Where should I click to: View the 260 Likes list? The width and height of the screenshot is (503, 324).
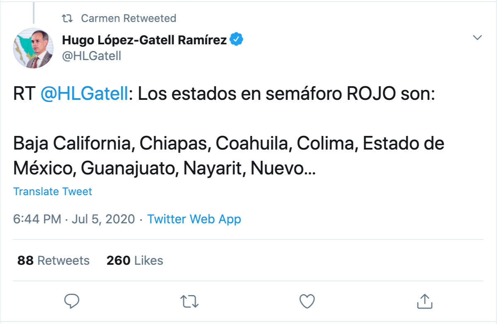point(135,260)
